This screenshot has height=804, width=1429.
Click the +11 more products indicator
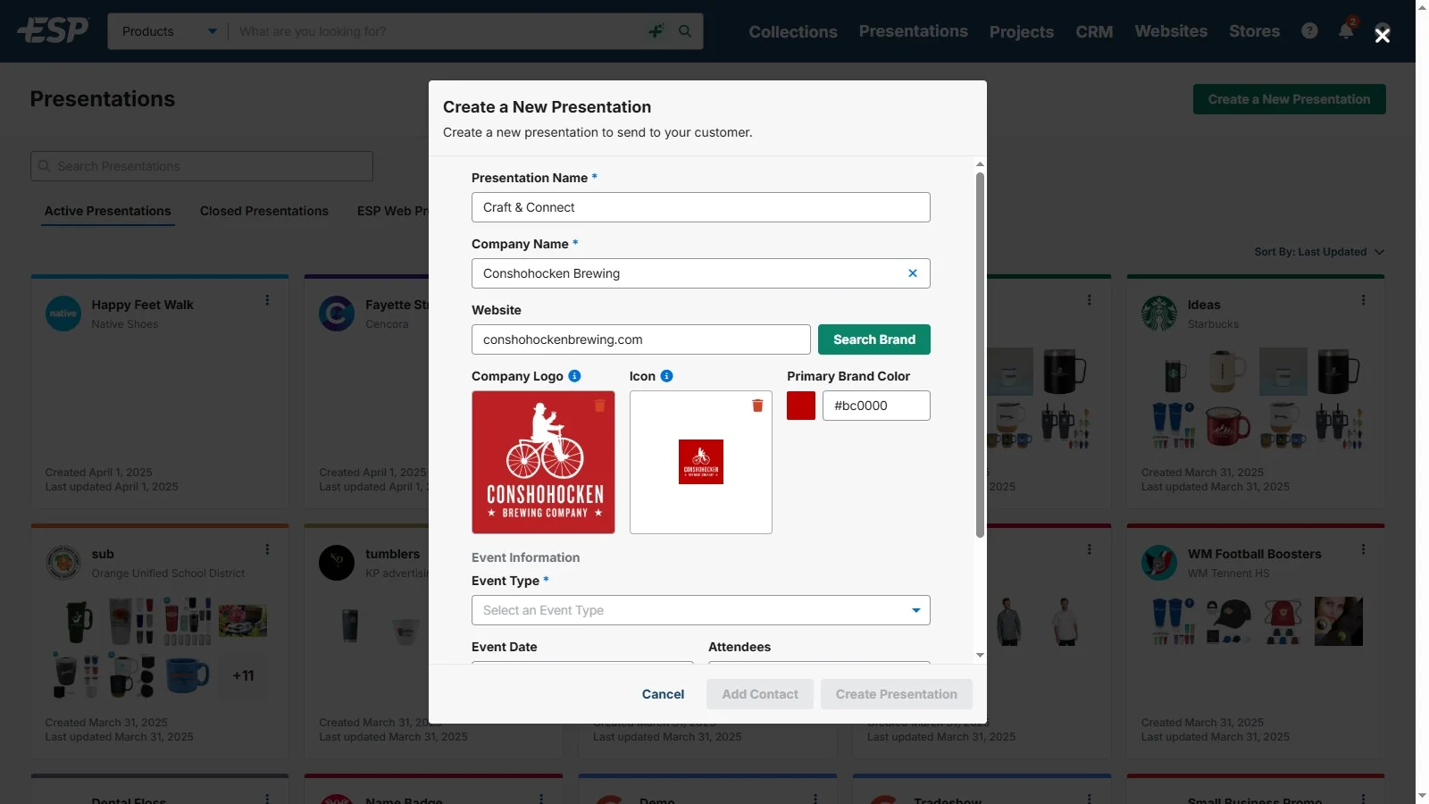tap(243, 676)
